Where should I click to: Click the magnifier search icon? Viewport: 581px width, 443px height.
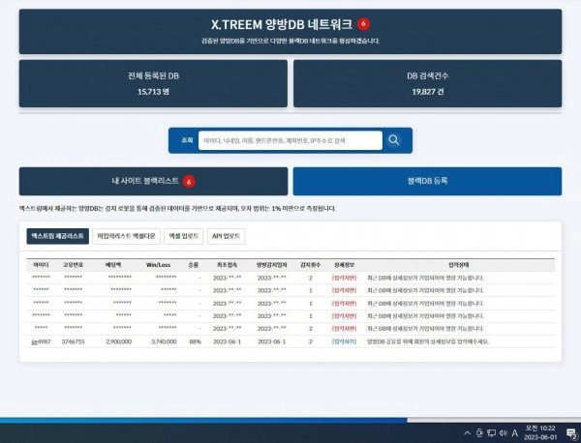pos(393,140)
